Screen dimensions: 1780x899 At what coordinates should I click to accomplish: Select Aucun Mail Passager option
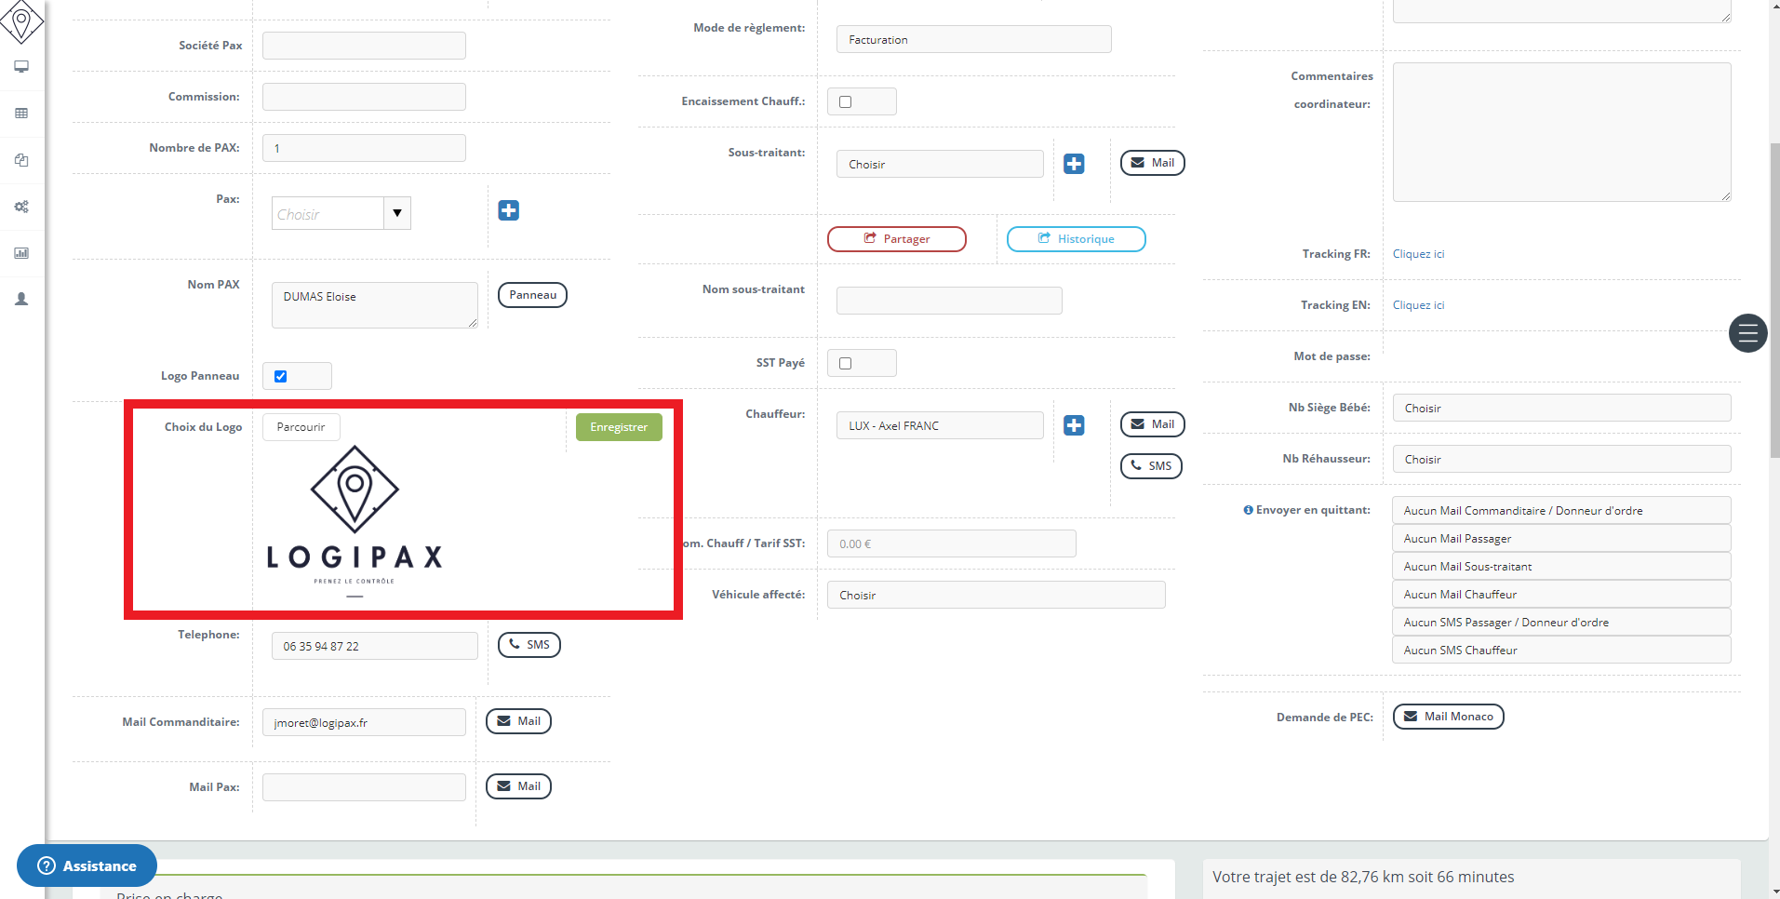pos(1560,539)
